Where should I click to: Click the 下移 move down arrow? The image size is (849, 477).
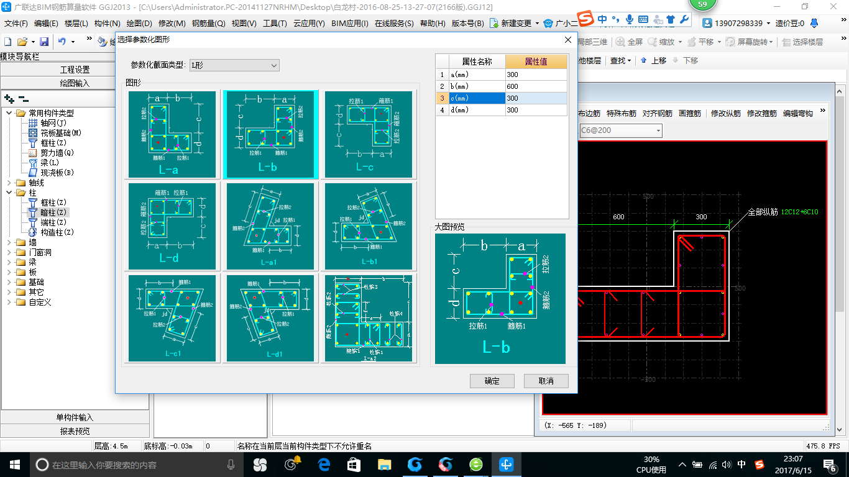[x=685, y=60]
